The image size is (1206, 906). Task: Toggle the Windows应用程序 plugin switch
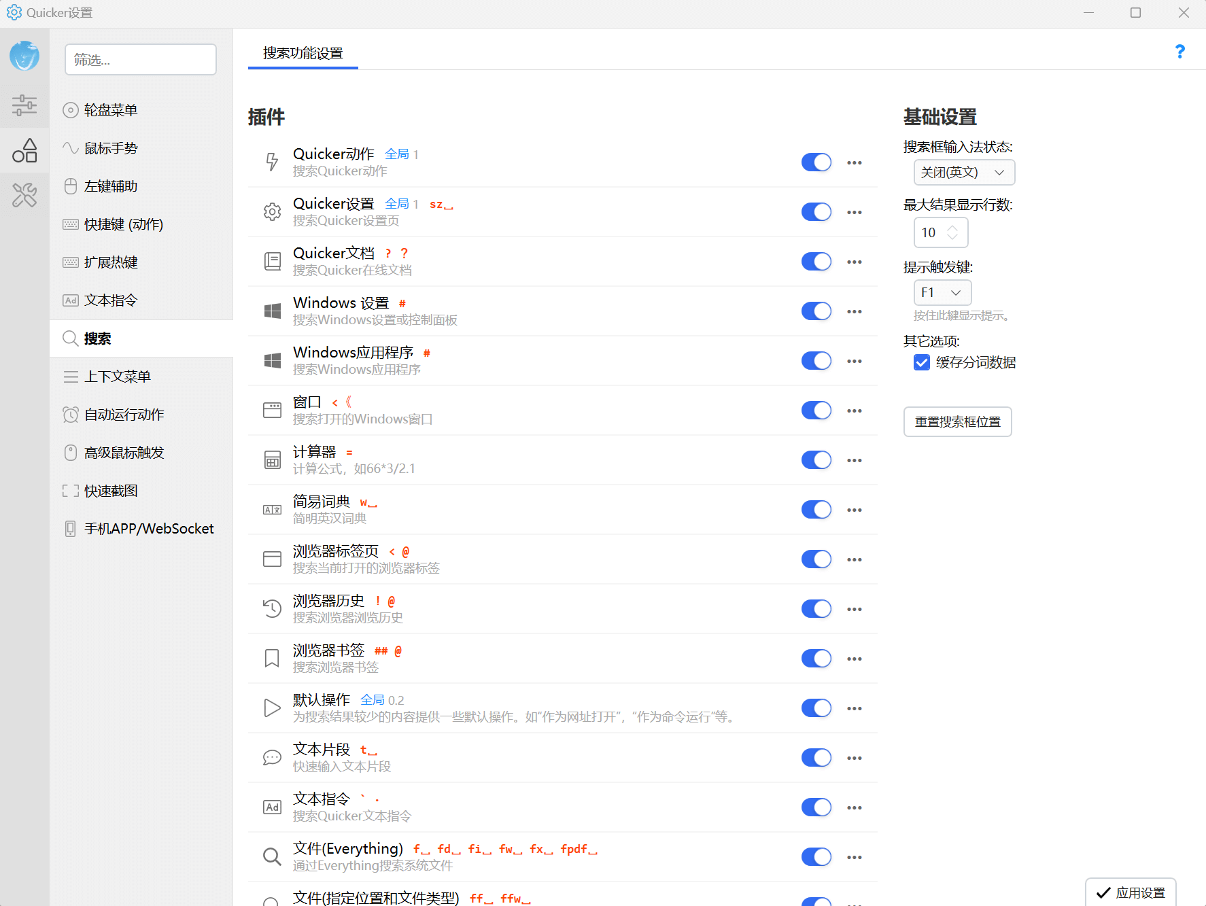[x=816, y=361]
